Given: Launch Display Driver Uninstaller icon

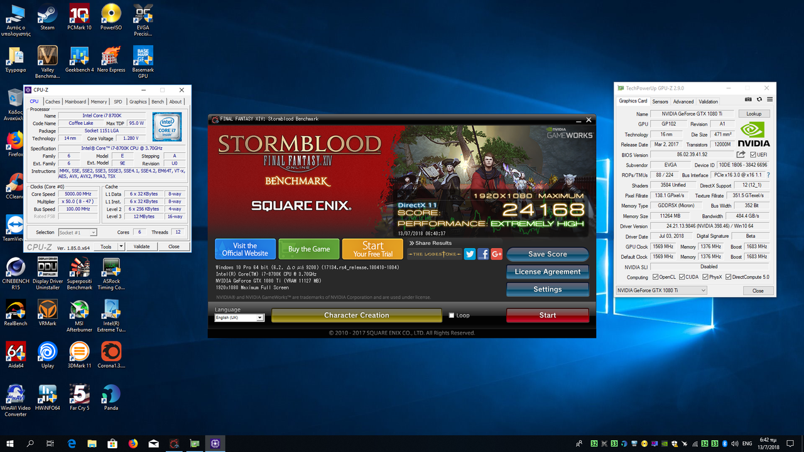Looking at the screenshot, I should click(x=48, y=273).
